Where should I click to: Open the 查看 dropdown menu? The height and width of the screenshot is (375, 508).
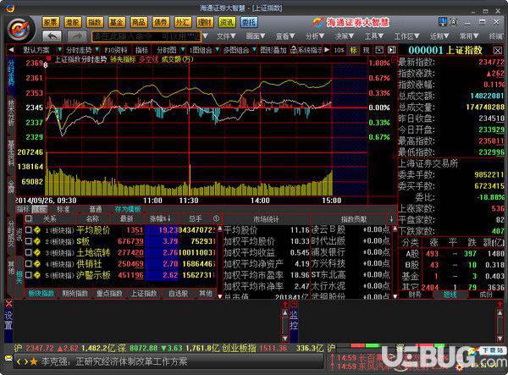tap(285, 36)
